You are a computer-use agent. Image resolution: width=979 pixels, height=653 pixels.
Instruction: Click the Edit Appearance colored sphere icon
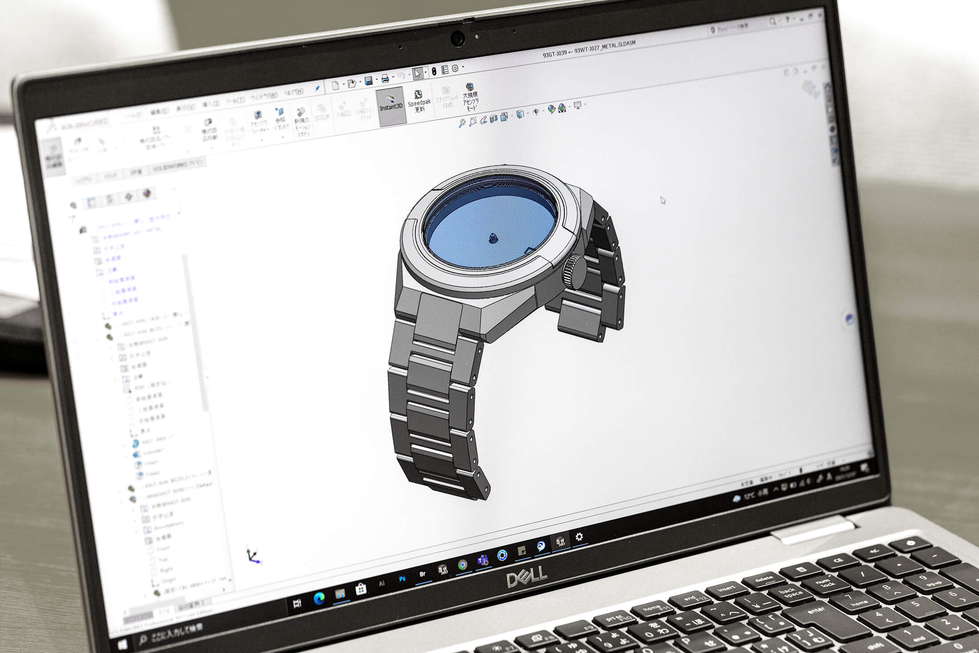point(552,109)
